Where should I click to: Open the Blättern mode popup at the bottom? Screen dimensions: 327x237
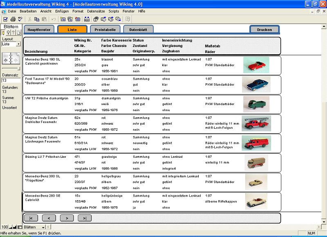[34, 227]
